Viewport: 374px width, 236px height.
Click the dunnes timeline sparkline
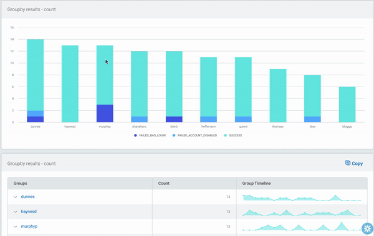pos(302,197)
